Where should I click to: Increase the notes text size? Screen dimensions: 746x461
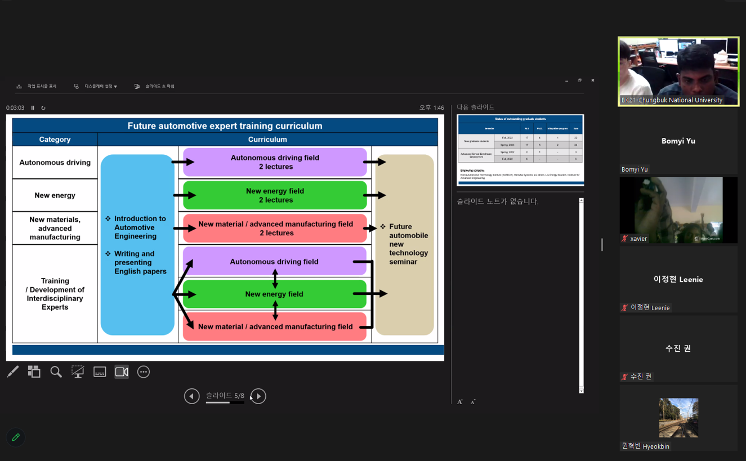pyautogui.click(x=460, y=401)
